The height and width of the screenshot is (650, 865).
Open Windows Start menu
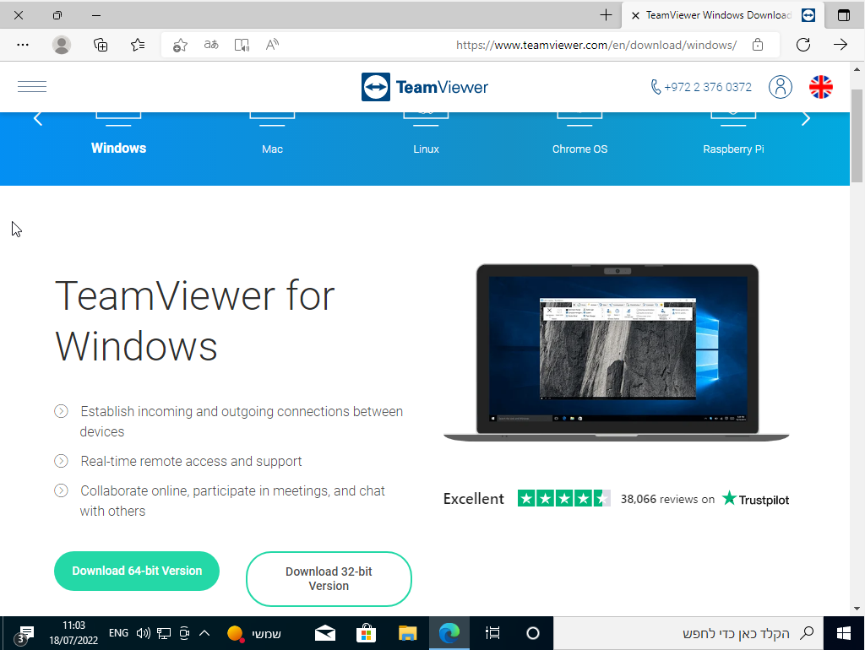pos(844,633)
